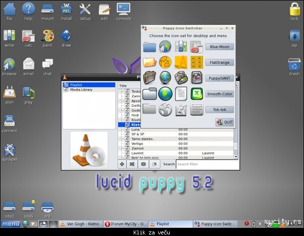Image resolution: width=304 pixels, height=236 pixels.
Task: Toggle the loop button in playlist toolbar
Action: (x=143, y=164)
